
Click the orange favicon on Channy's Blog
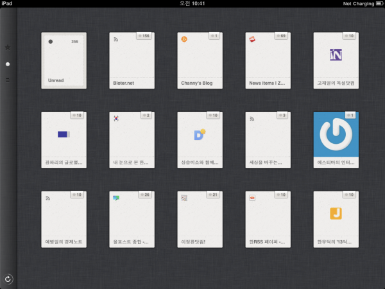click(x=184, y=39)
